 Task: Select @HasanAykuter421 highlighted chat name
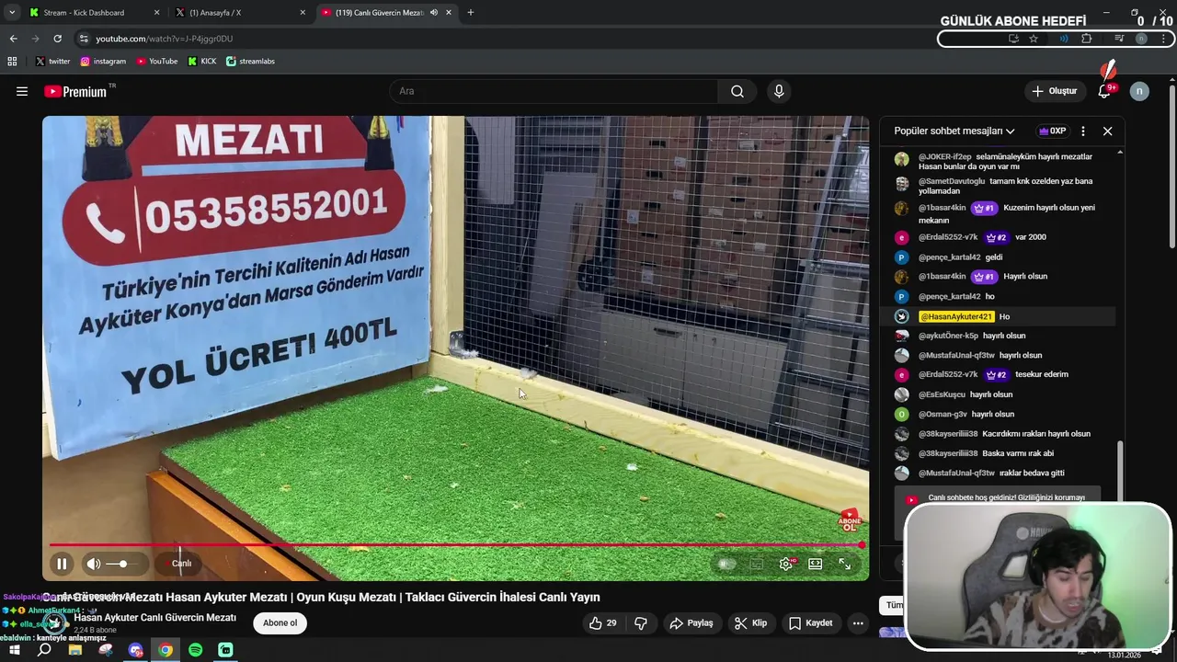click(956, 316)
